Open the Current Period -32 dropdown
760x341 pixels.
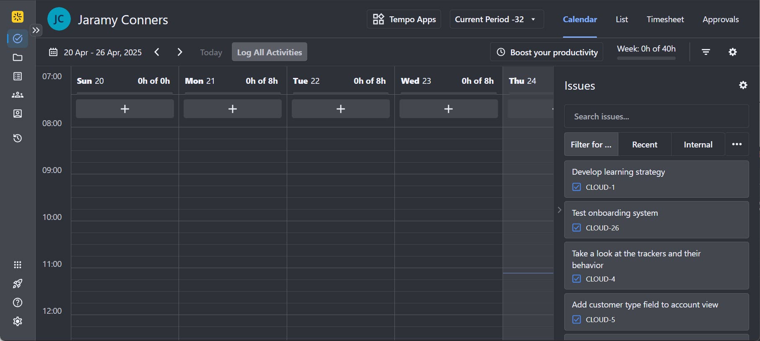[496, 19]
